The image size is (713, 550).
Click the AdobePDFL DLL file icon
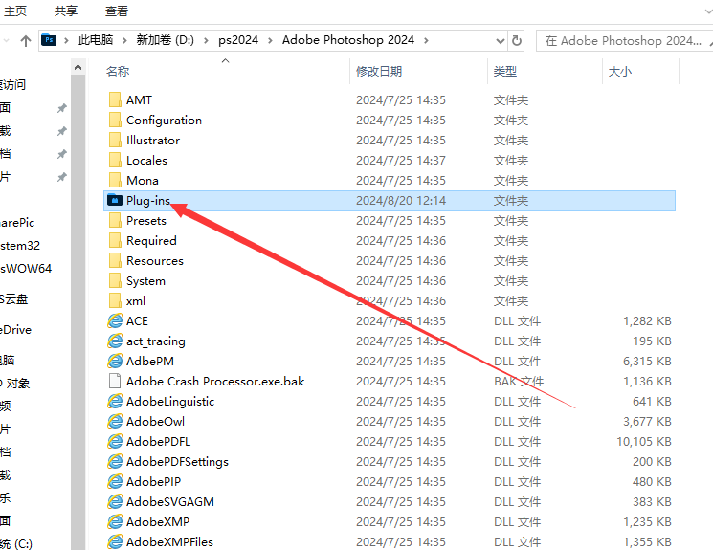[x=115, y=441]
